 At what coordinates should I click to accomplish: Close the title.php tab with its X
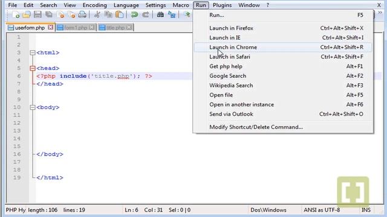(x=129, y=27)
